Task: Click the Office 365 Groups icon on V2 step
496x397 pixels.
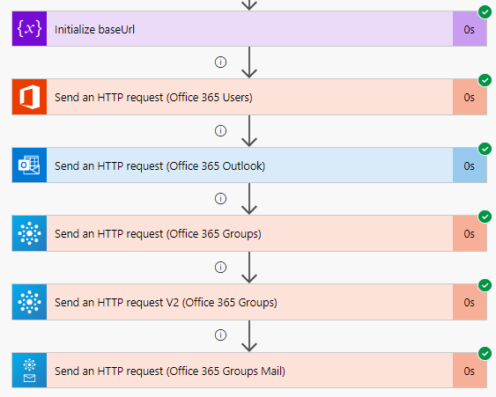Action: [x=29, y=302]
